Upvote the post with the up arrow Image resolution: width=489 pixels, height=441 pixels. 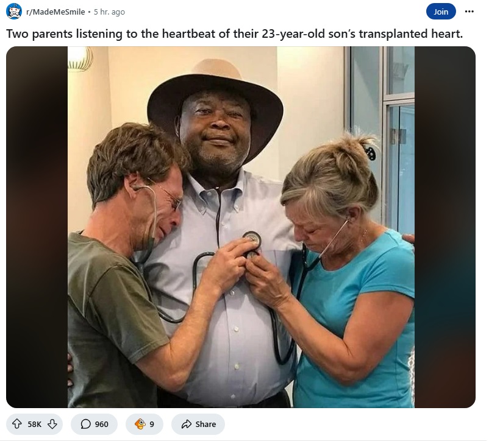coord(17,424)
